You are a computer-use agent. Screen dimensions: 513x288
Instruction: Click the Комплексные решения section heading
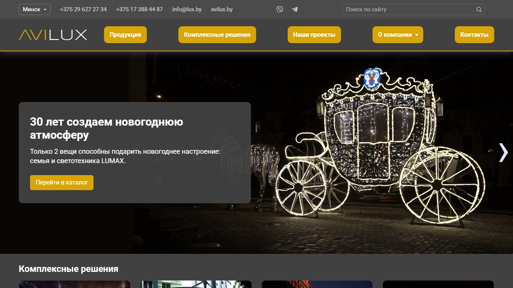coord(68,269)
